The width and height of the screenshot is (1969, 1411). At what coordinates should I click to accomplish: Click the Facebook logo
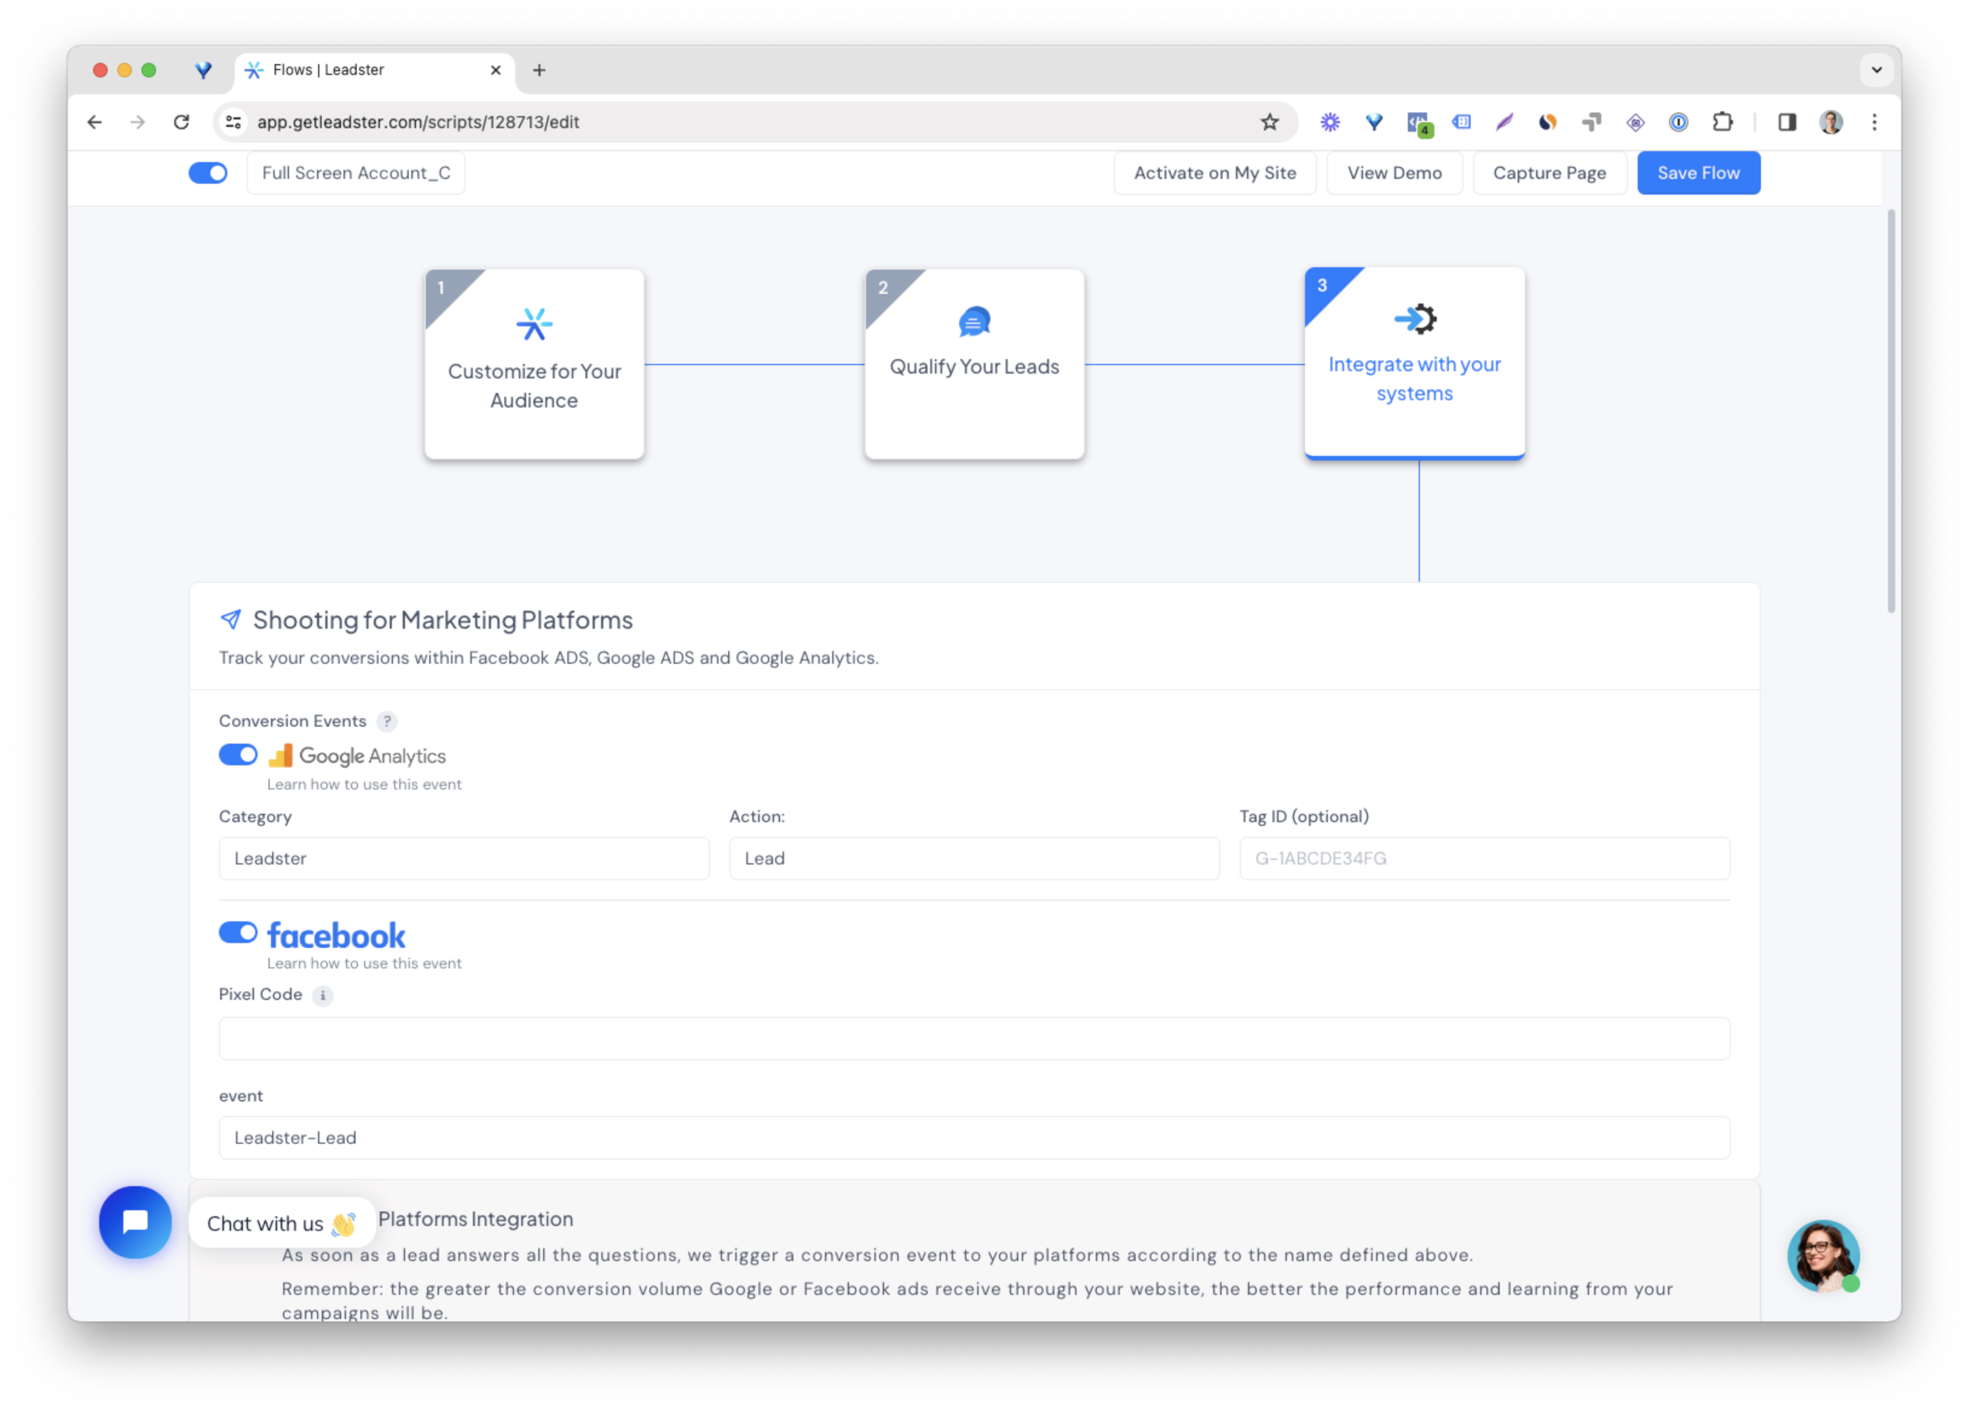pos(336,935)
